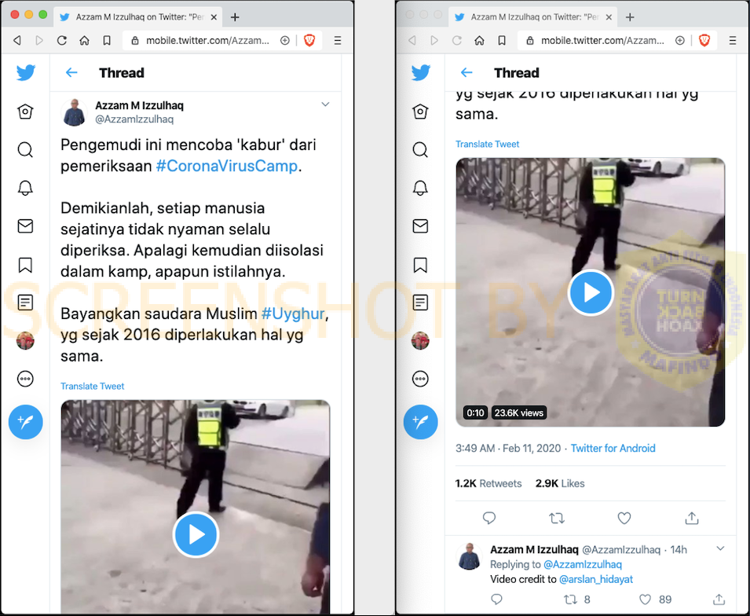Go back from Thread in left window
This screenshot has height=616, width=750.
(x=71, y=73)
